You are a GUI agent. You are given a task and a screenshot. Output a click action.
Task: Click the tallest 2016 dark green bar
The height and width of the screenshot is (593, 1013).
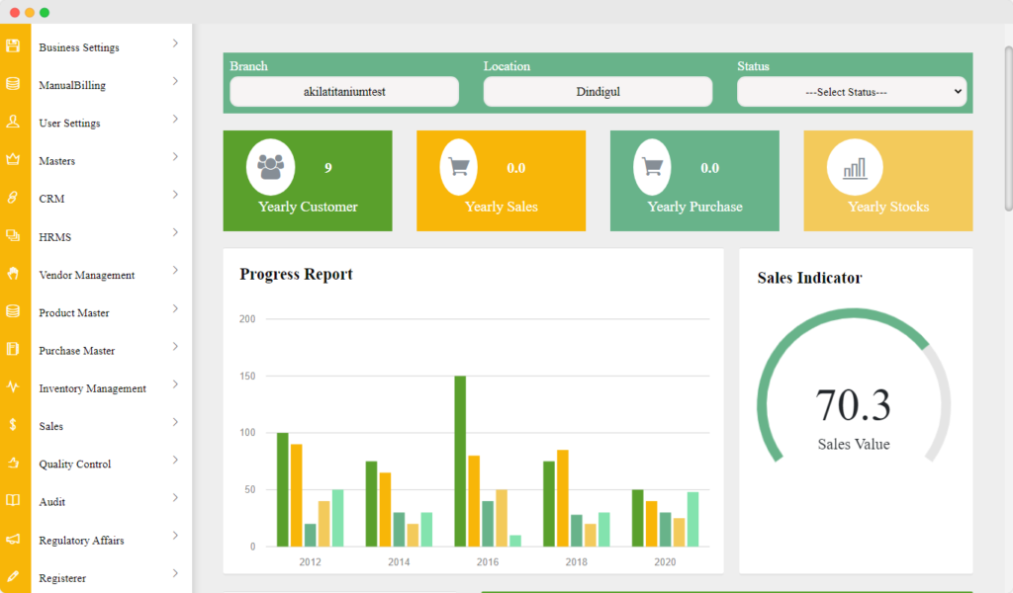[x=460, y=462]
